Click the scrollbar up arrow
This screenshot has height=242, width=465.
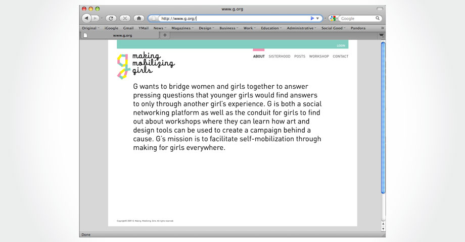[x=383, y=224]
